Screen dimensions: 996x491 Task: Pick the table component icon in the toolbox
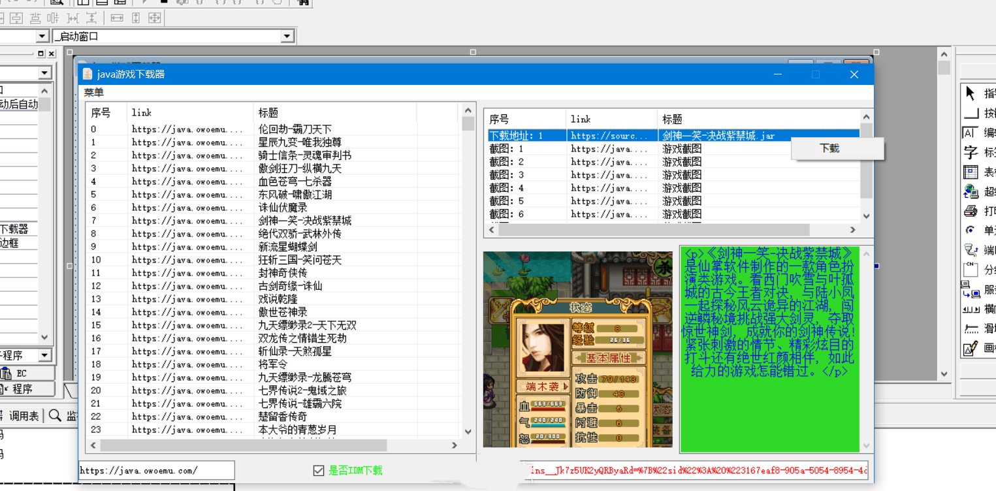pyautogui.click(x=970, y=172)
